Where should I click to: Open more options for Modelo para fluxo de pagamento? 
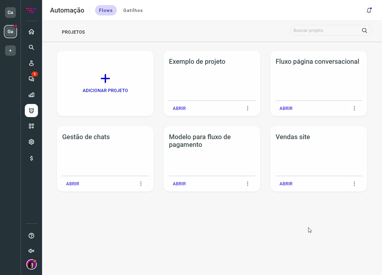[247, 184]
